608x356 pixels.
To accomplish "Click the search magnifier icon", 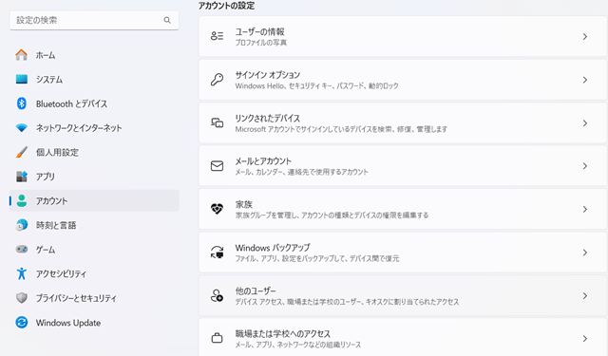I will click(x=167, y=20).
